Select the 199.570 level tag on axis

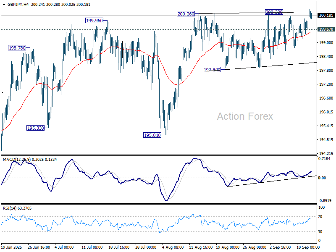click(326, 29)
